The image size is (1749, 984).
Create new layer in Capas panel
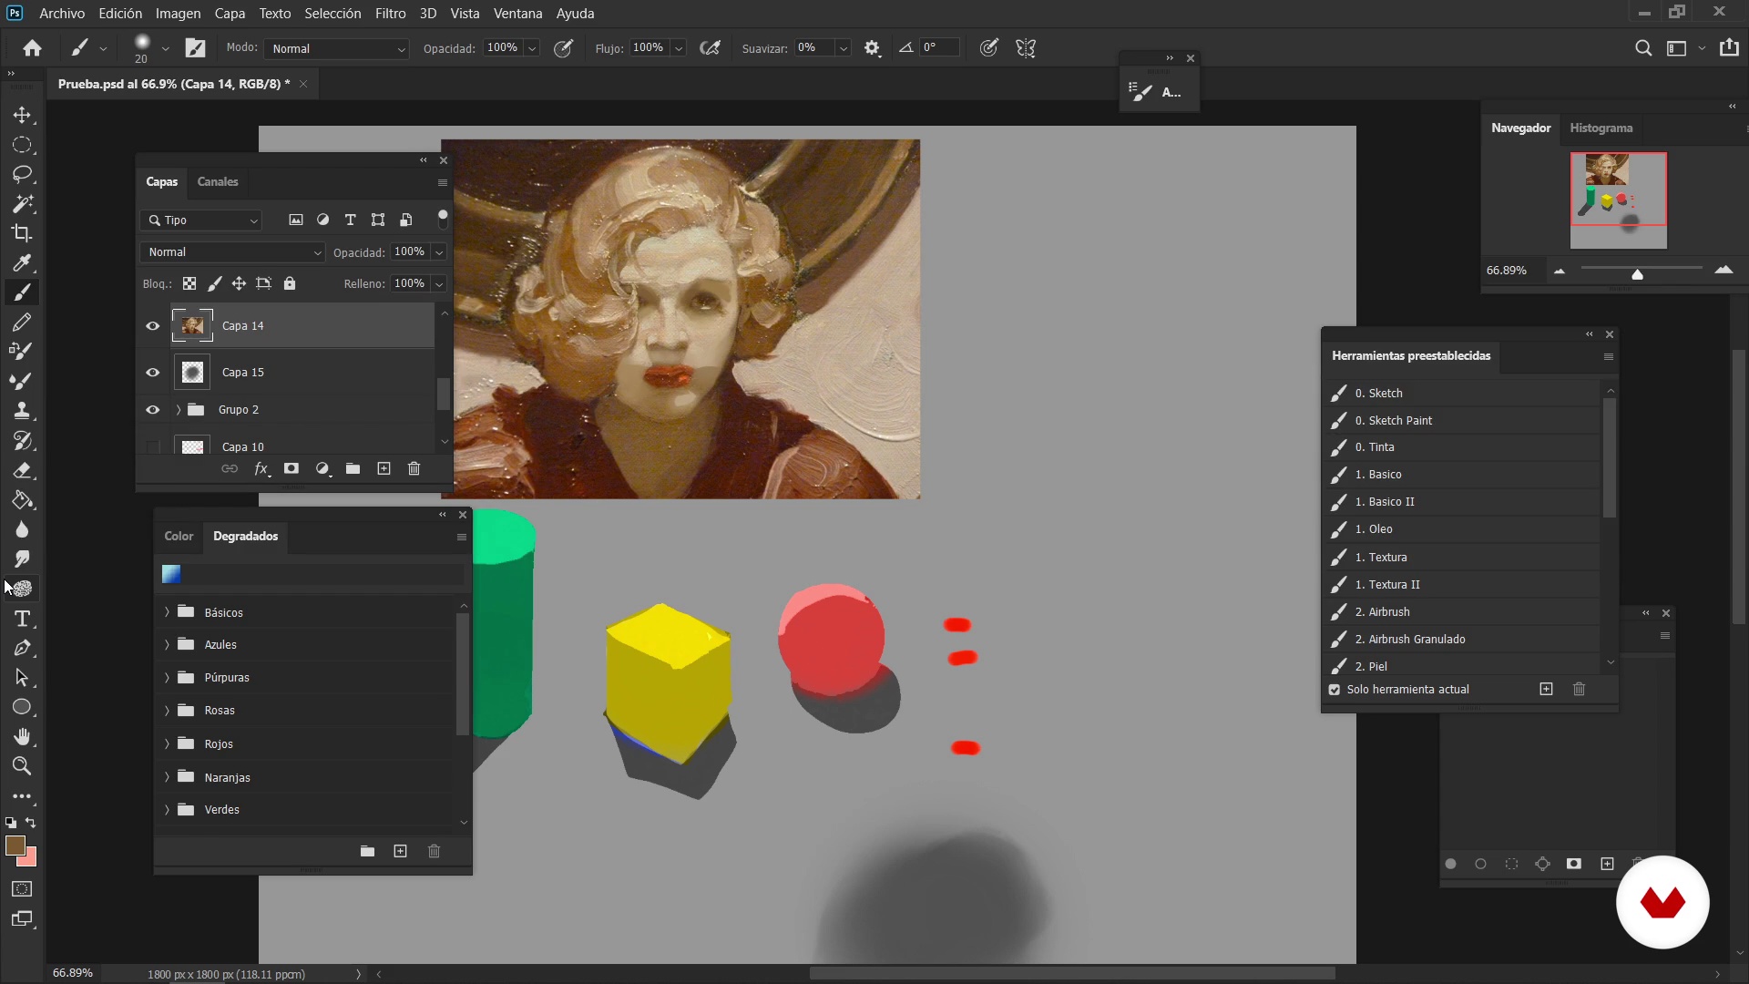pos(384,468)
